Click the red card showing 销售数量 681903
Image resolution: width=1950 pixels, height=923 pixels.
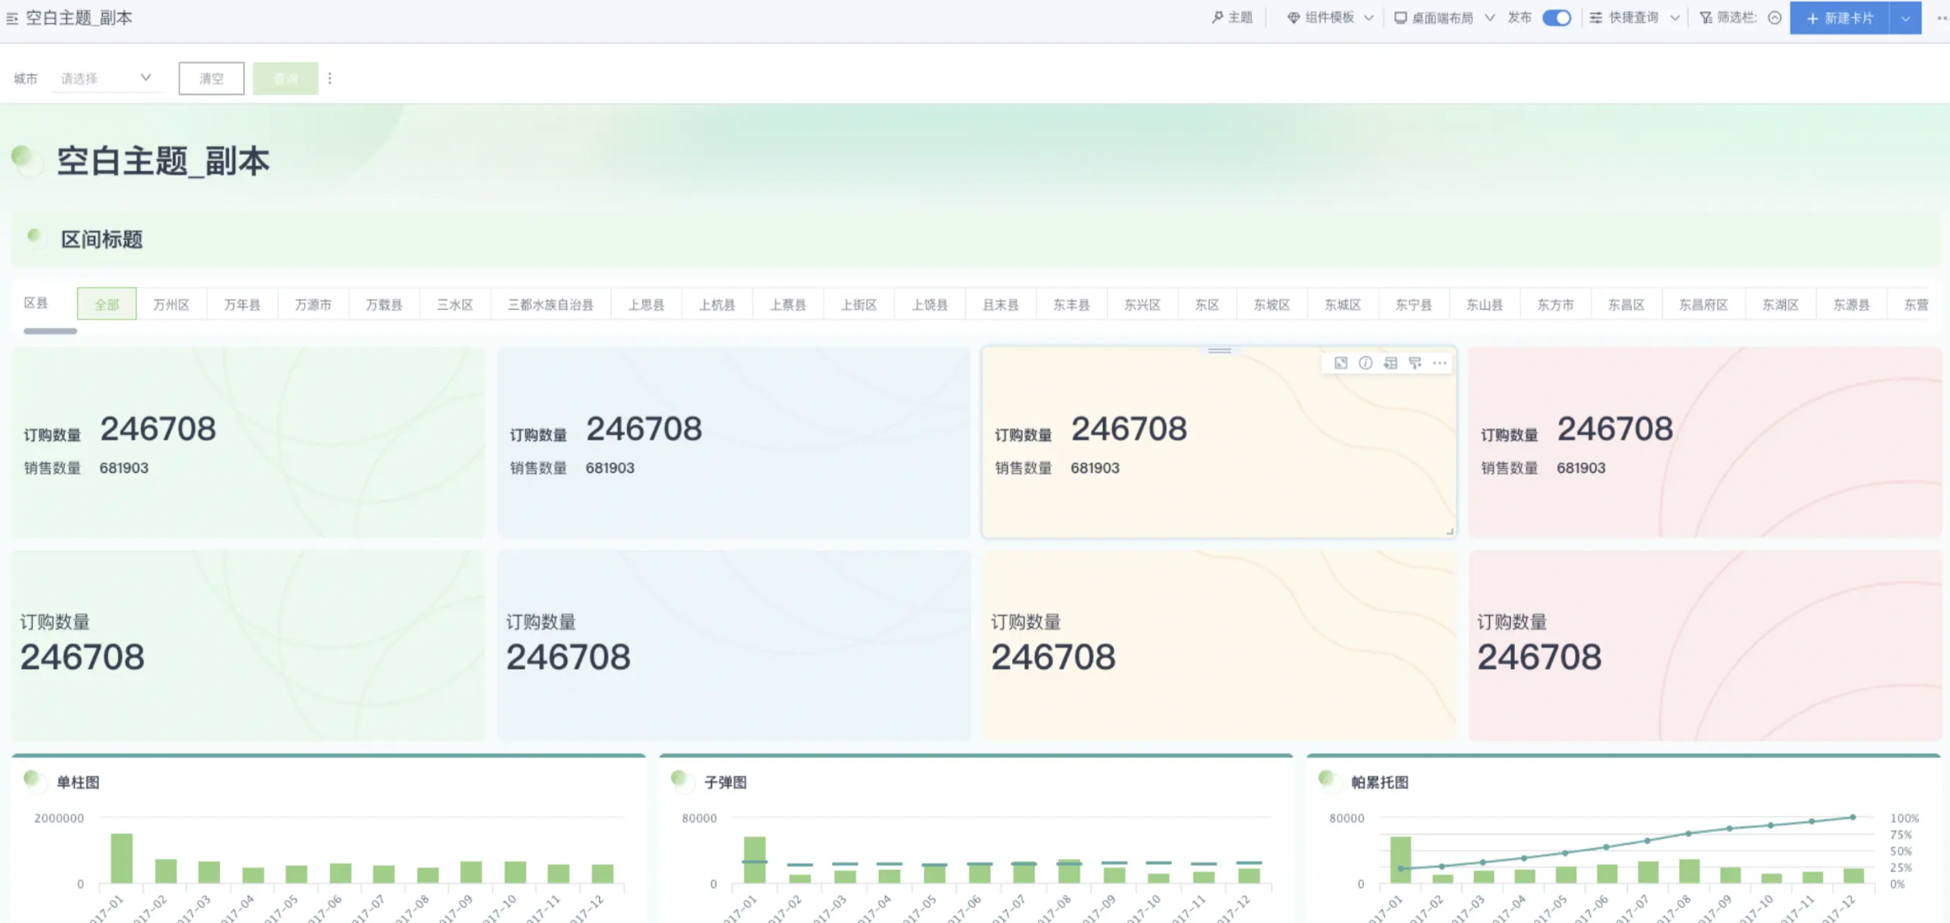point(1705,443)
